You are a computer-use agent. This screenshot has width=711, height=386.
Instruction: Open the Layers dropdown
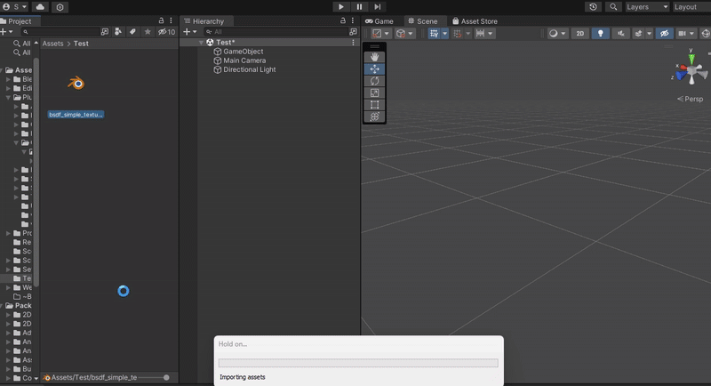[x=647, y=7]
